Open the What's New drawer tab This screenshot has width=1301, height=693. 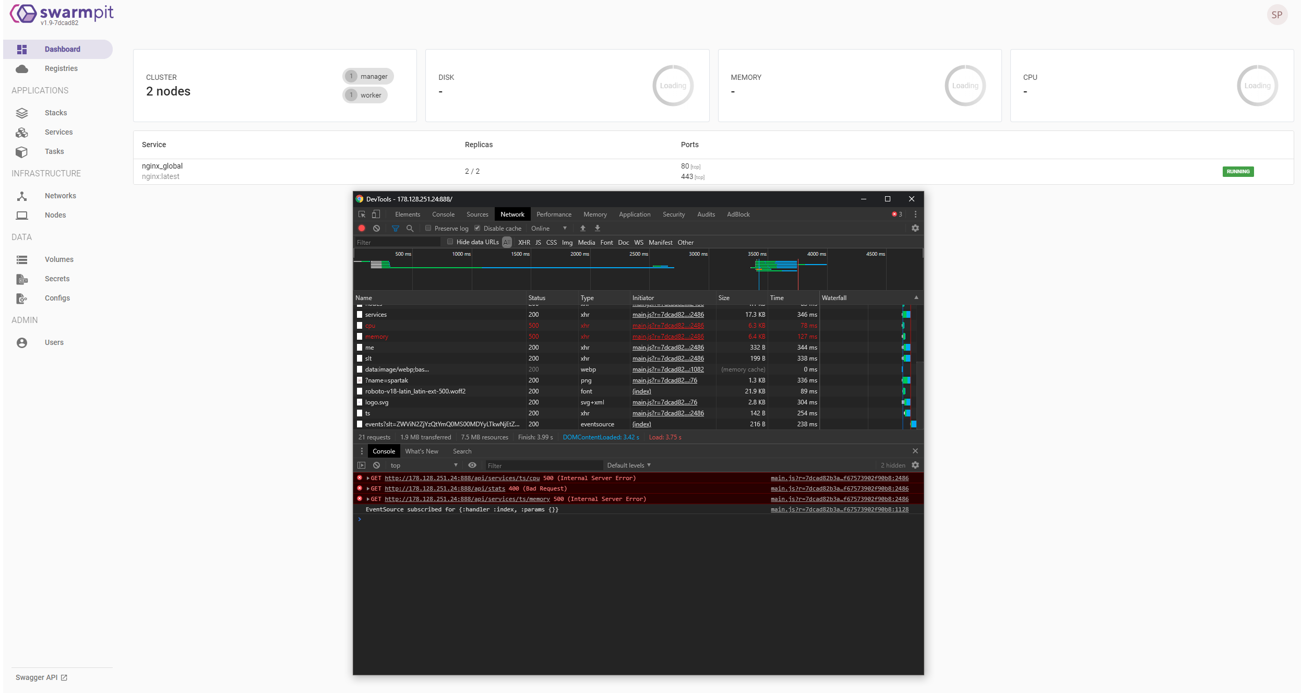(x=421, y=451)
